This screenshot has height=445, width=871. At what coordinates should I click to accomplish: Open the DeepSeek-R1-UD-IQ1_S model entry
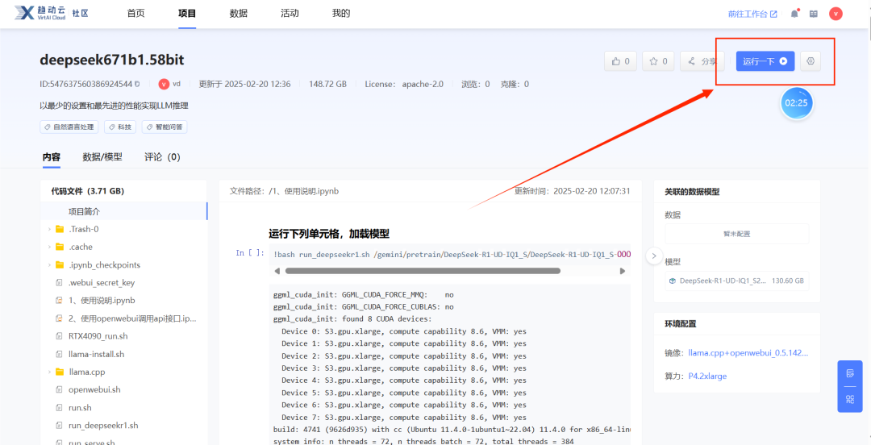pyautogui.click(x=736, y=281)
